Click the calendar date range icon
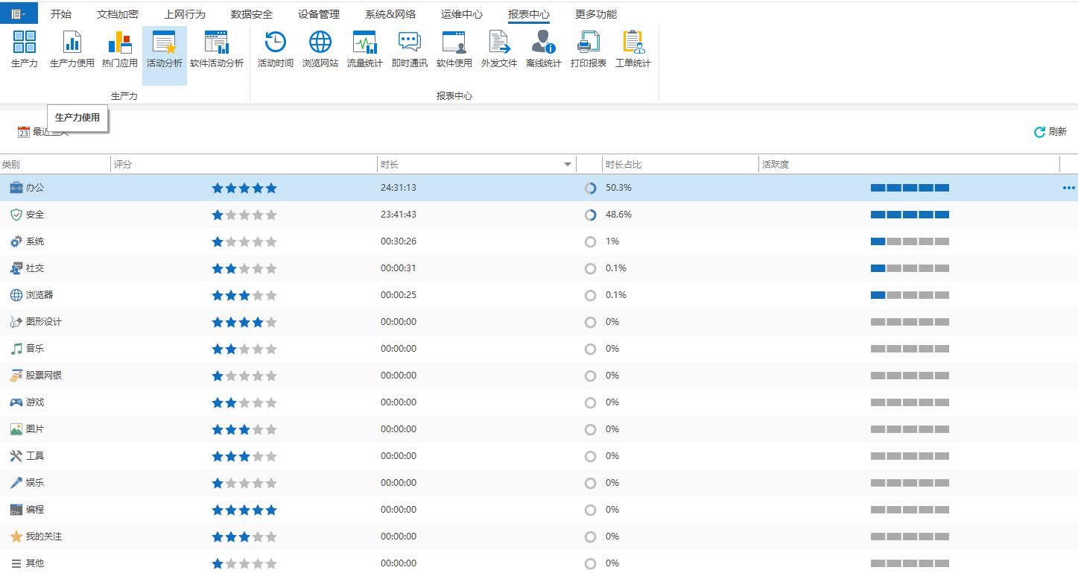 point(24,132)
